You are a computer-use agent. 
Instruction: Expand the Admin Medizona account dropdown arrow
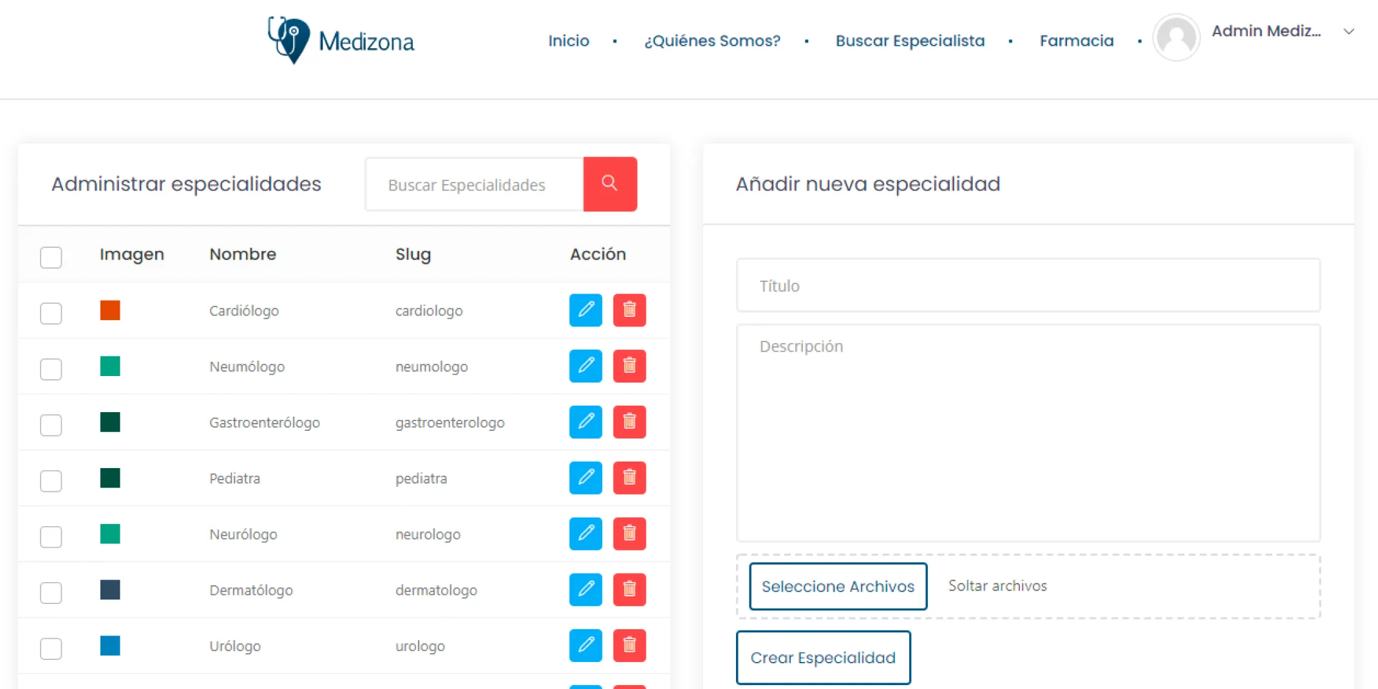point(1349,32)
